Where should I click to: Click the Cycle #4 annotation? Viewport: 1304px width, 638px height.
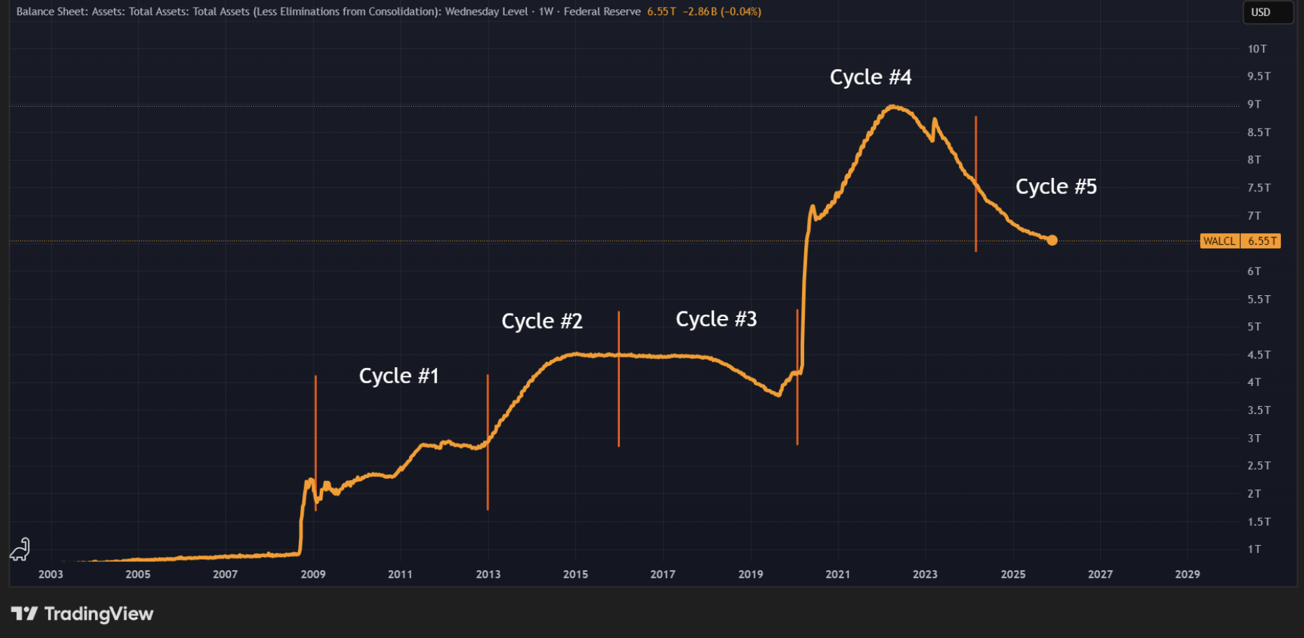pos(870,77)
